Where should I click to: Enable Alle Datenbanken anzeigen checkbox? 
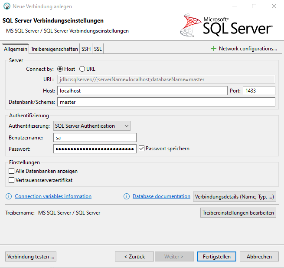pyautogui.click(x=12, y=171)
